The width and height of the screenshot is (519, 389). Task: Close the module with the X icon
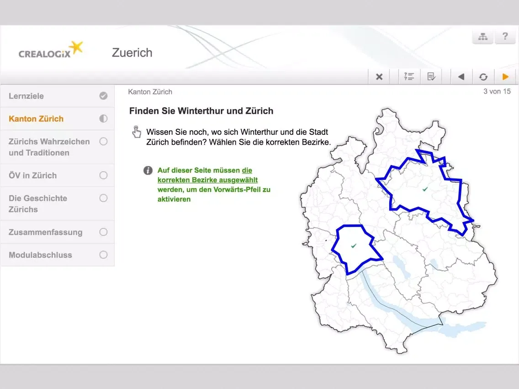tap(379, 77)
